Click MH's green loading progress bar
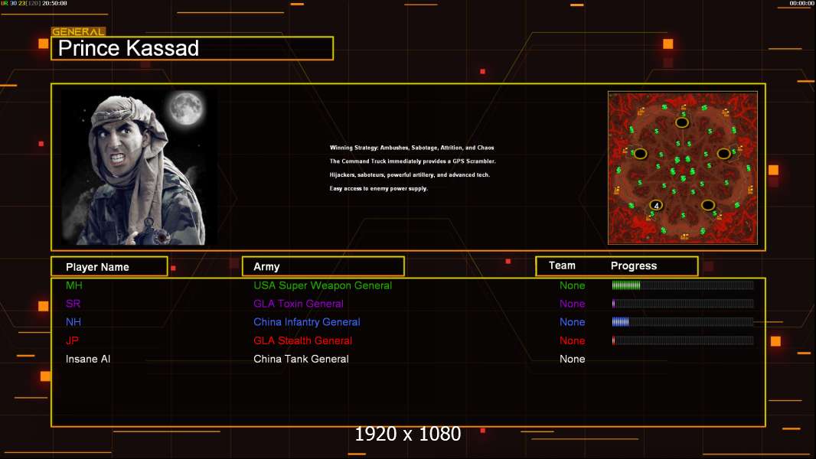This screenshot has width=816, height=459. tap(683, 285)
